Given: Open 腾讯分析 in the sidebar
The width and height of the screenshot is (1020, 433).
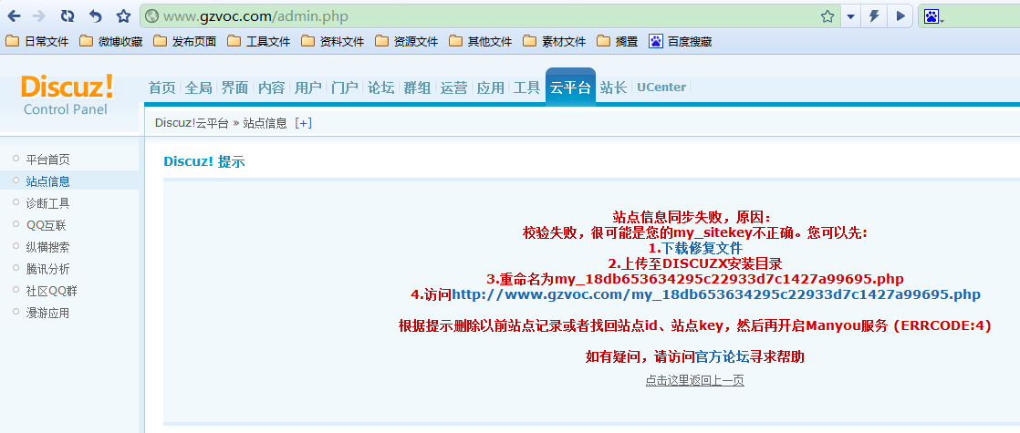Looking at the screenshot, I should coord(47,269).
